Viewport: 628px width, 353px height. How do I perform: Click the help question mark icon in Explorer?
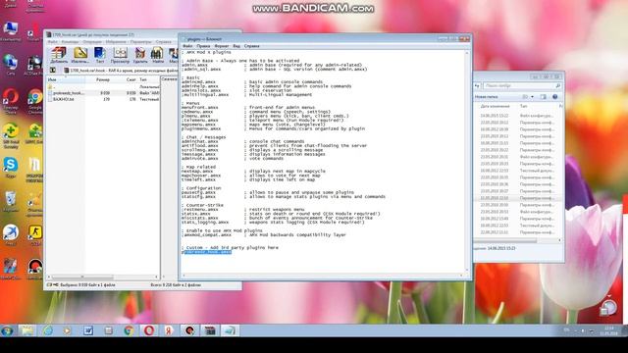coord(554,97)
